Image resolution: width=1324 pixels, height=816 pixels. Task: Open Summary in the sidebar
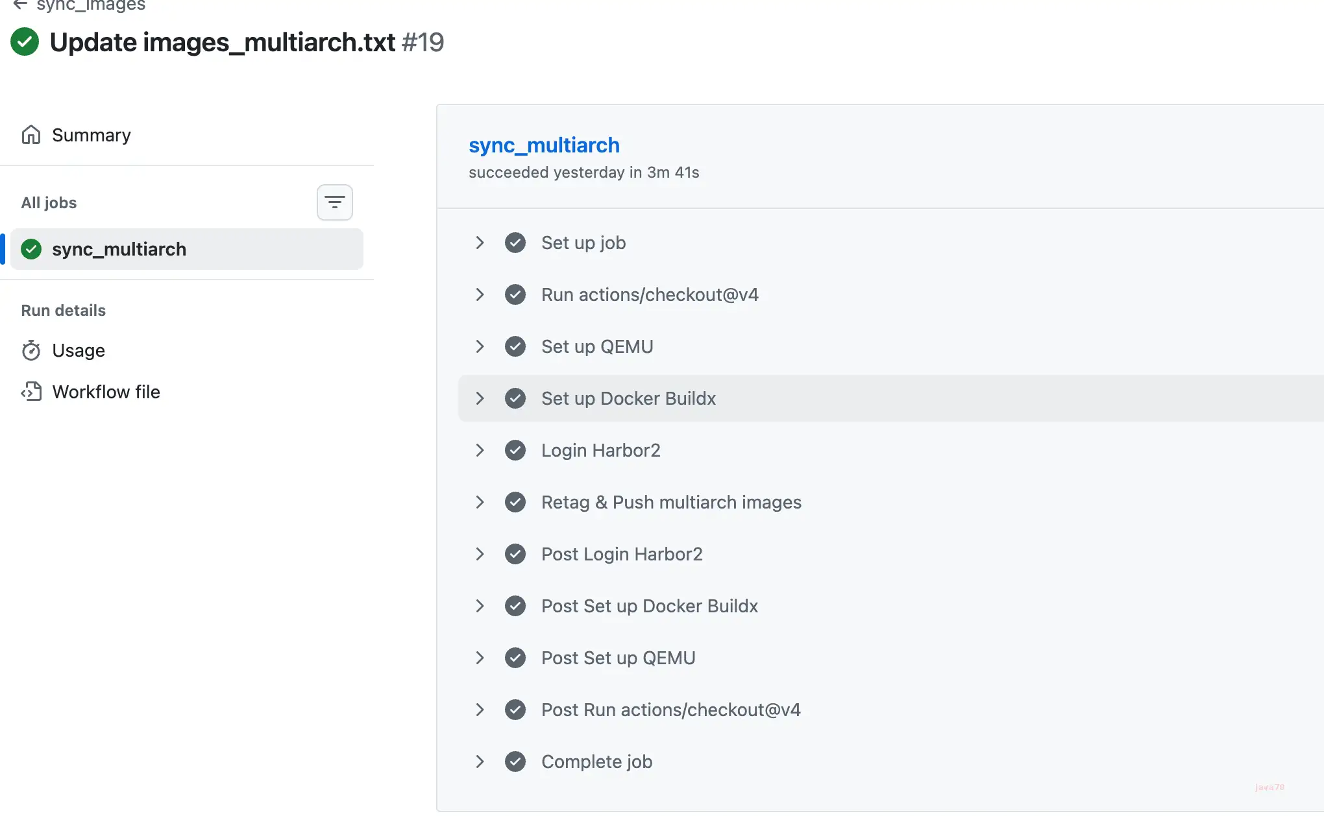pos(91,134)
